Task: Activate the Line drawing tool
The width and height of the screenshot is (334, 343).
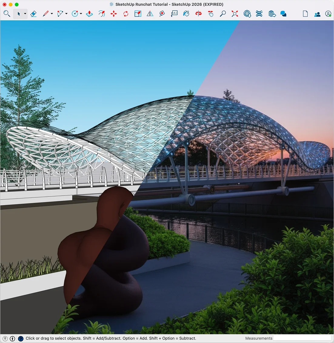Action: (x=45, y=14)
